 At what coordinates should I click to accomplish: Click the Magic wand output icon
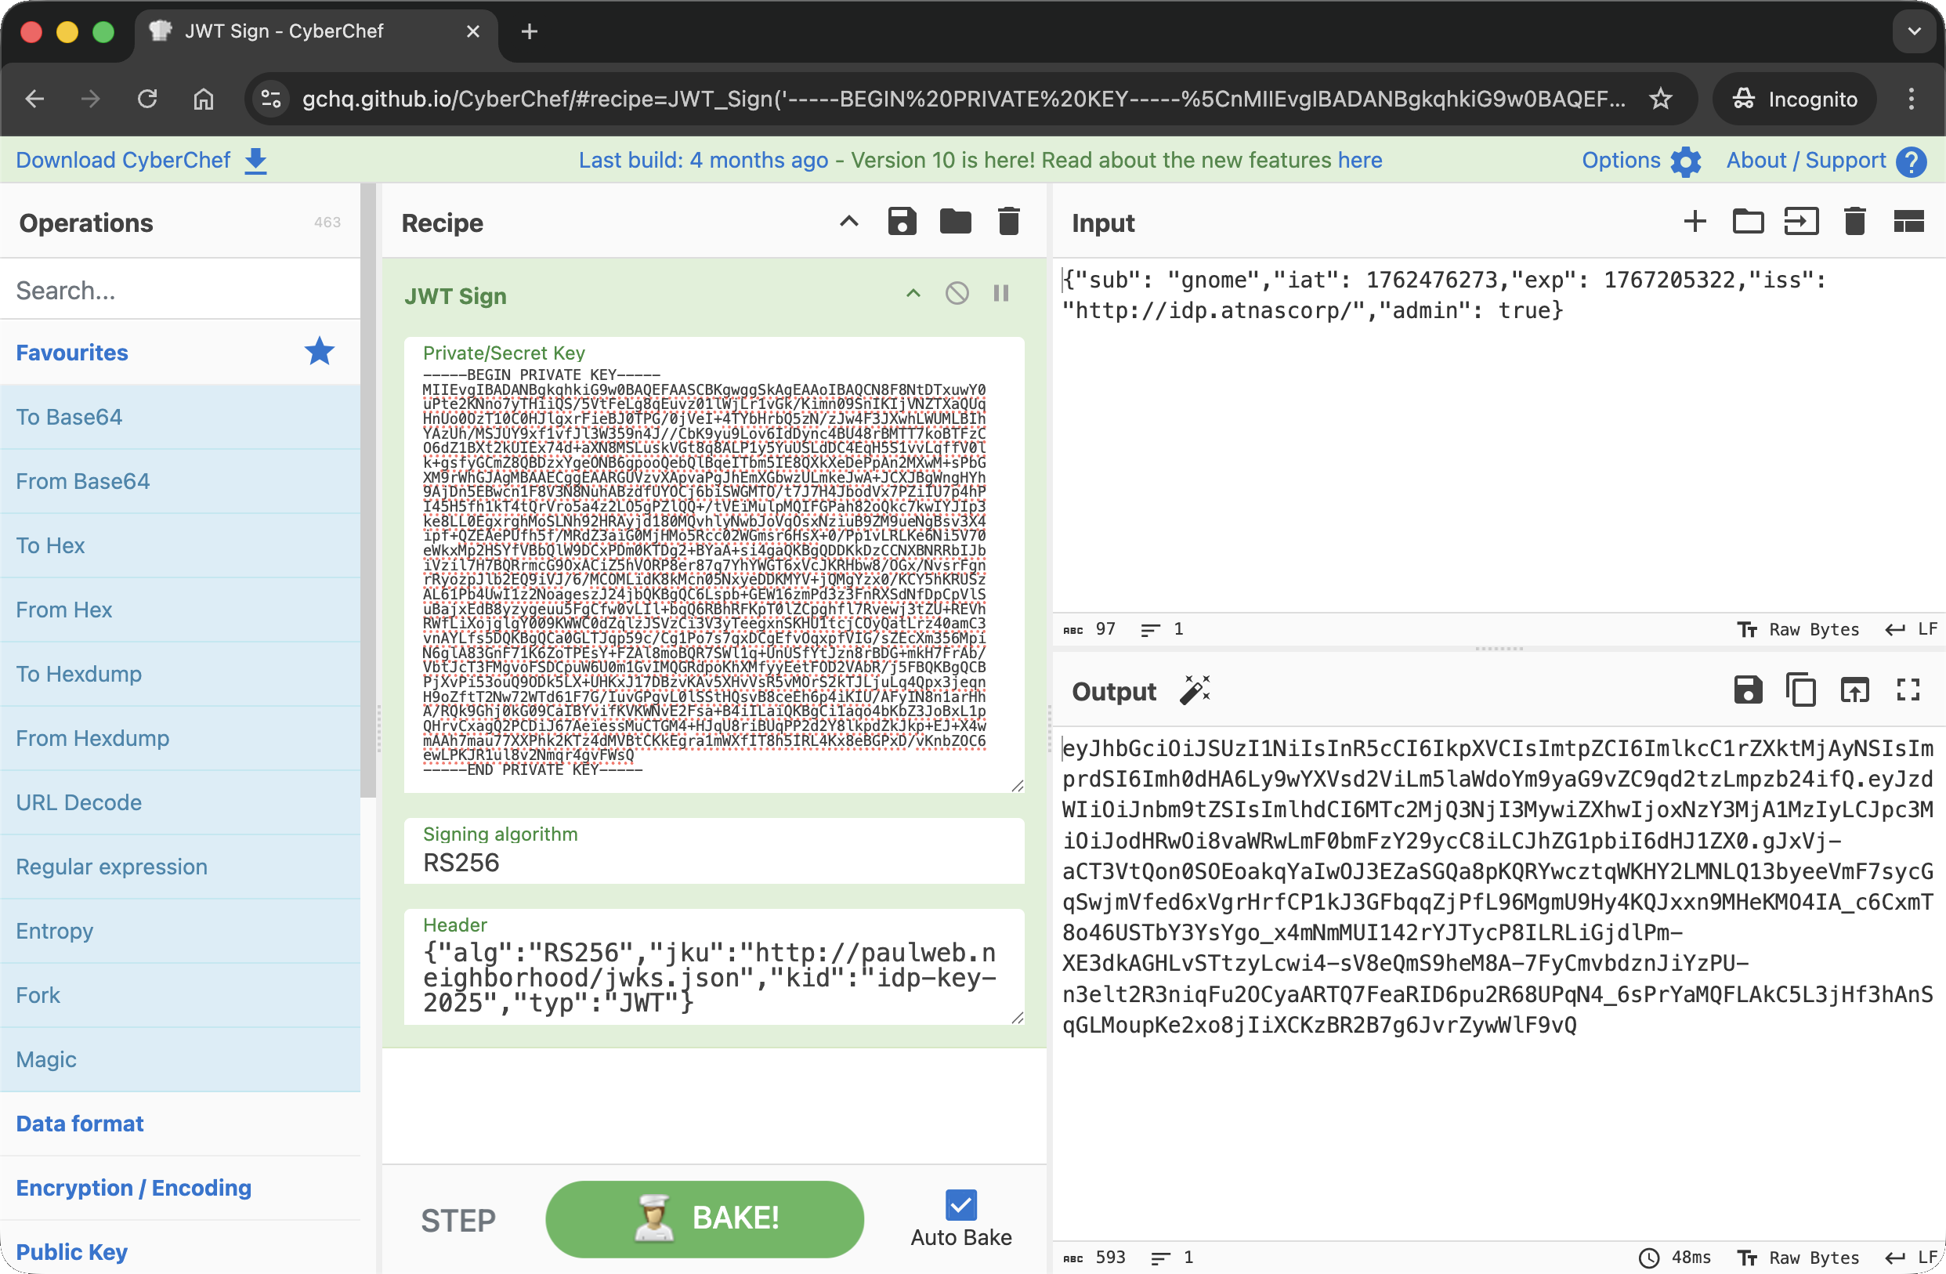(1194, 691)
